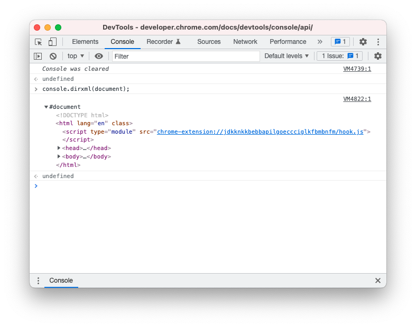416x327 pixels.
Task: Click the 1 Issue button
Action: 339,56
